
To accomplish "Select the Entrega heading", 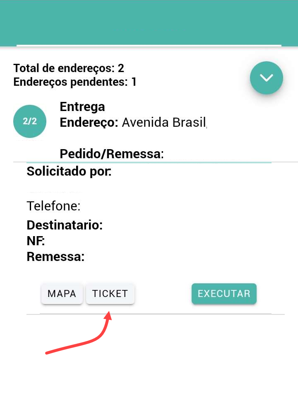I will 82,107.
